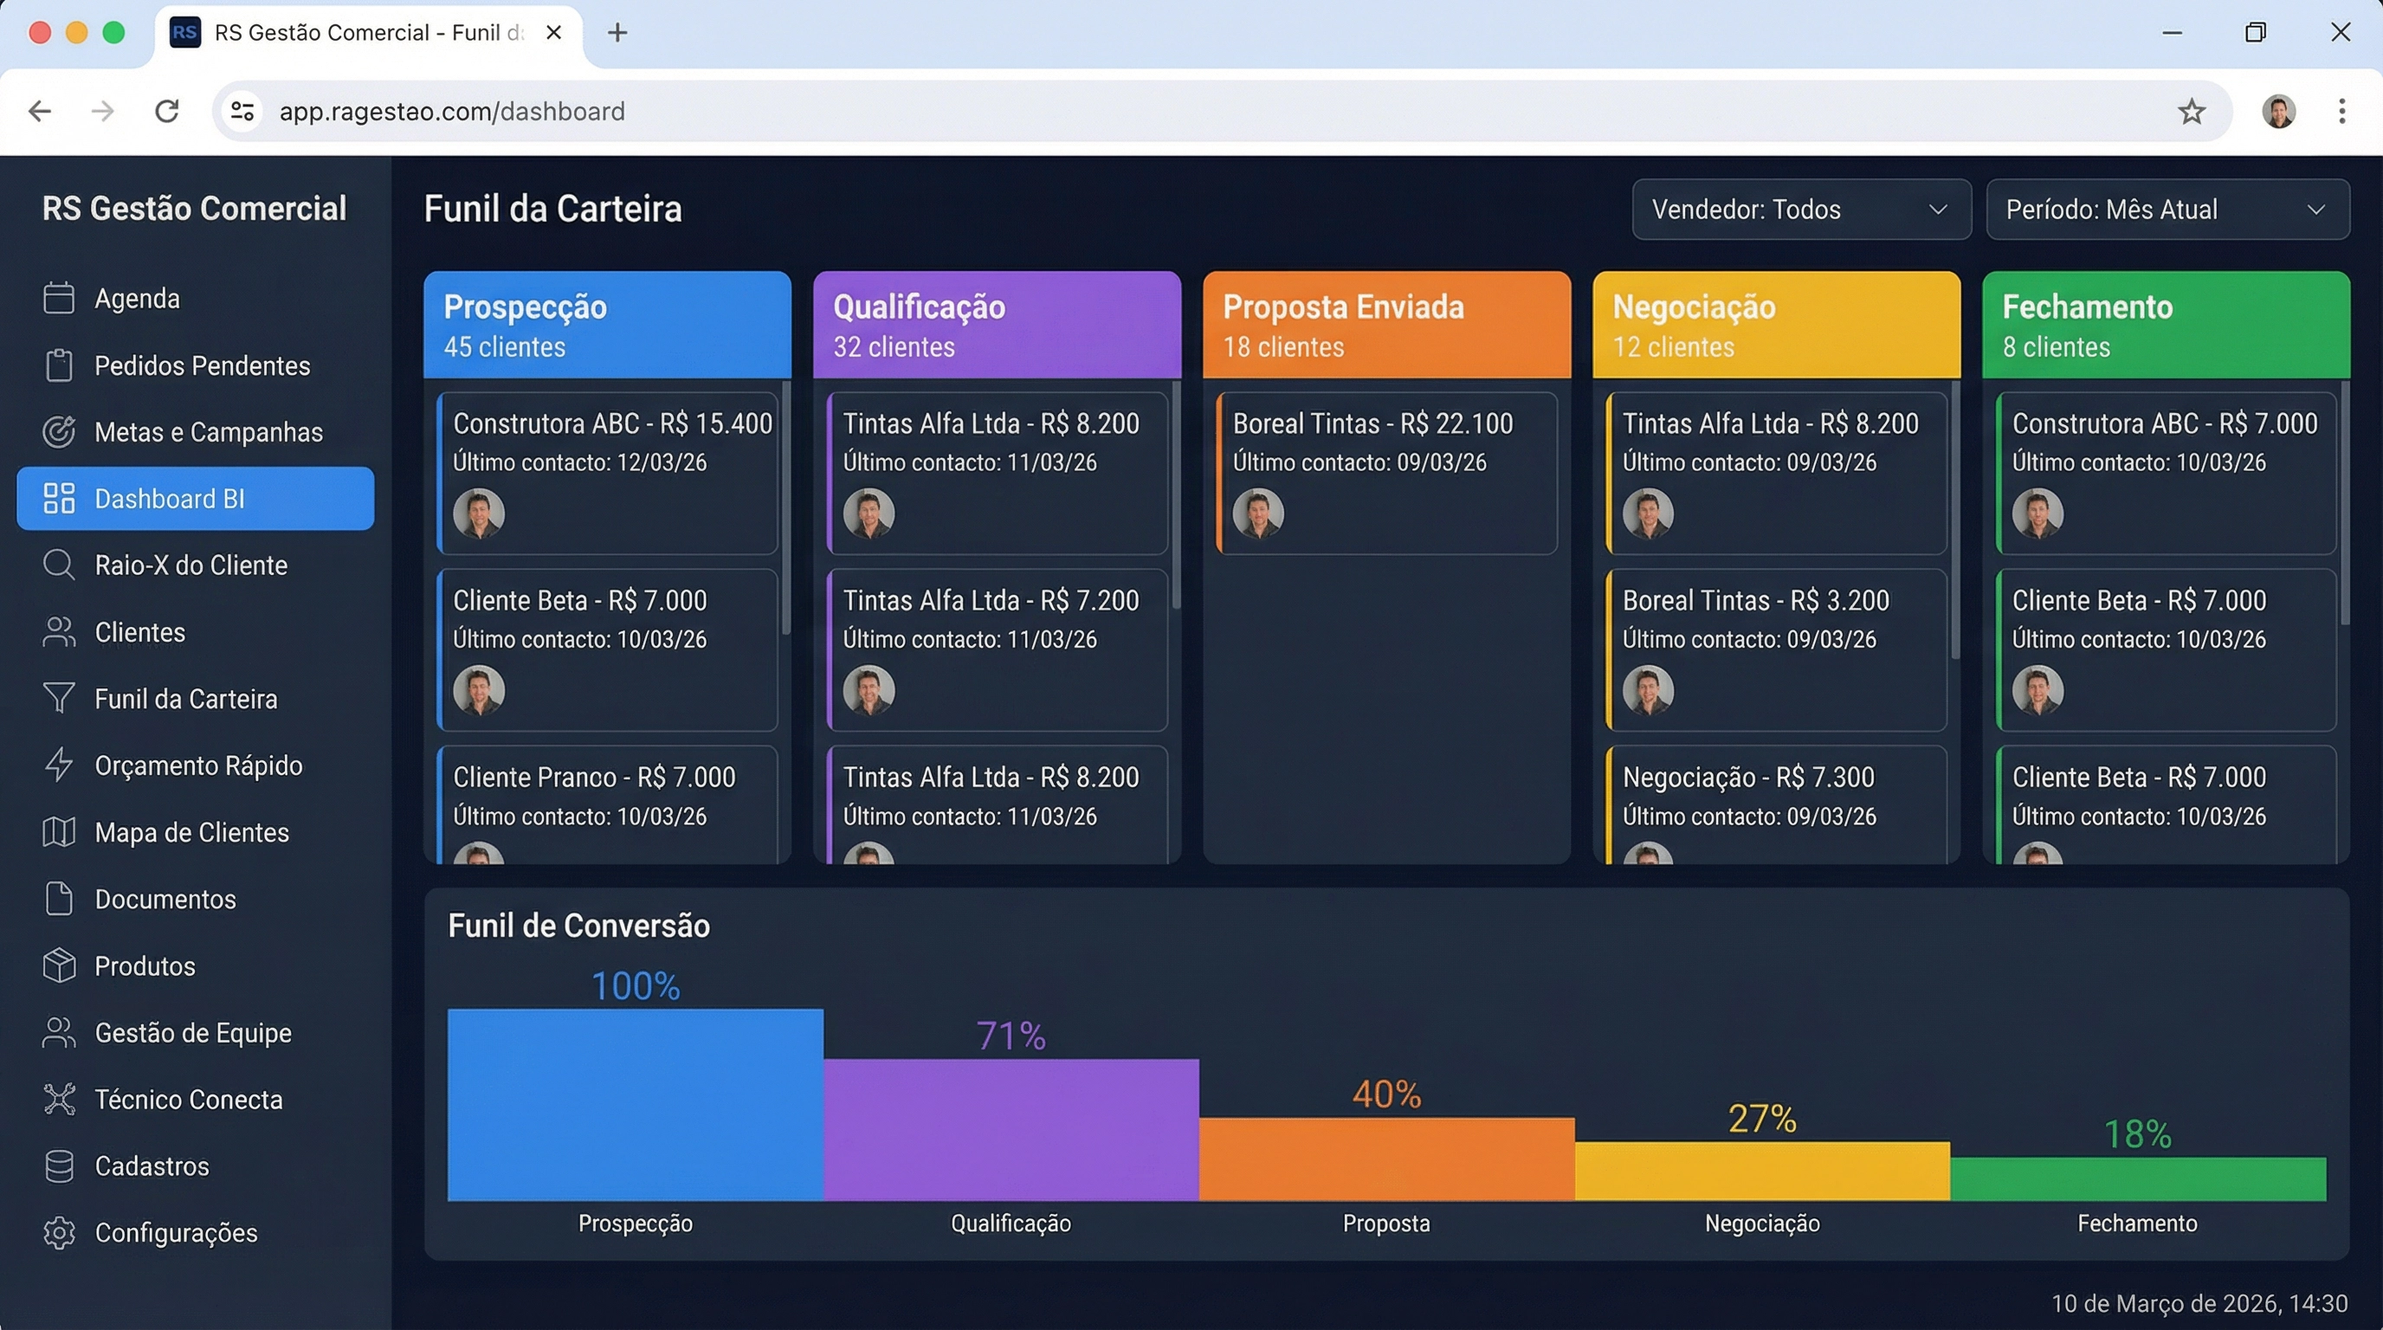Expand the Vendedor: Todos dropdown

pos(1800,210)
